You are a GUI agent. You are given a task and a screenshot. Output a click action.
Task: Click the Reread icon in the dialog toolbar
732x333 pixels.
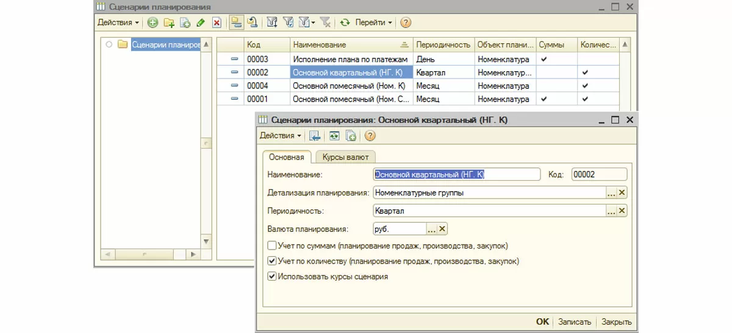334,136
